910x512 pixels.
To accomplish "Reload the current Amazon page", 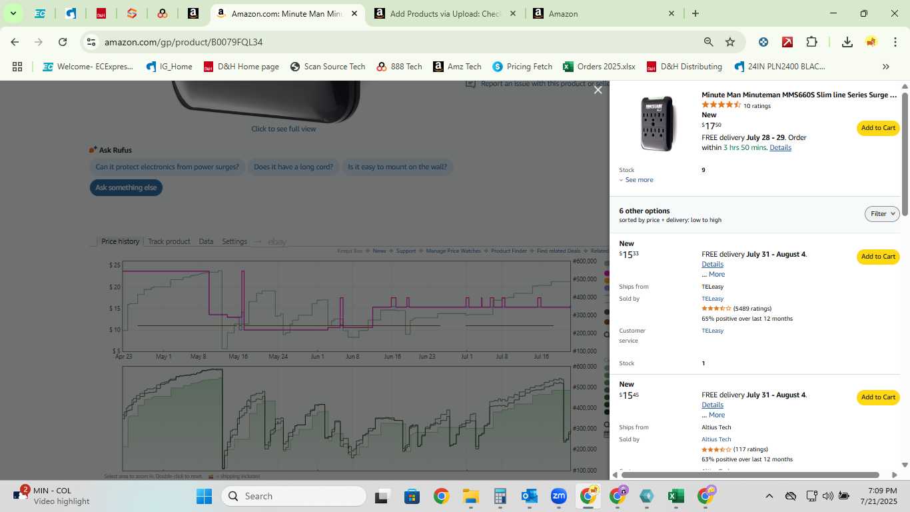I will [x=63, y=42].
